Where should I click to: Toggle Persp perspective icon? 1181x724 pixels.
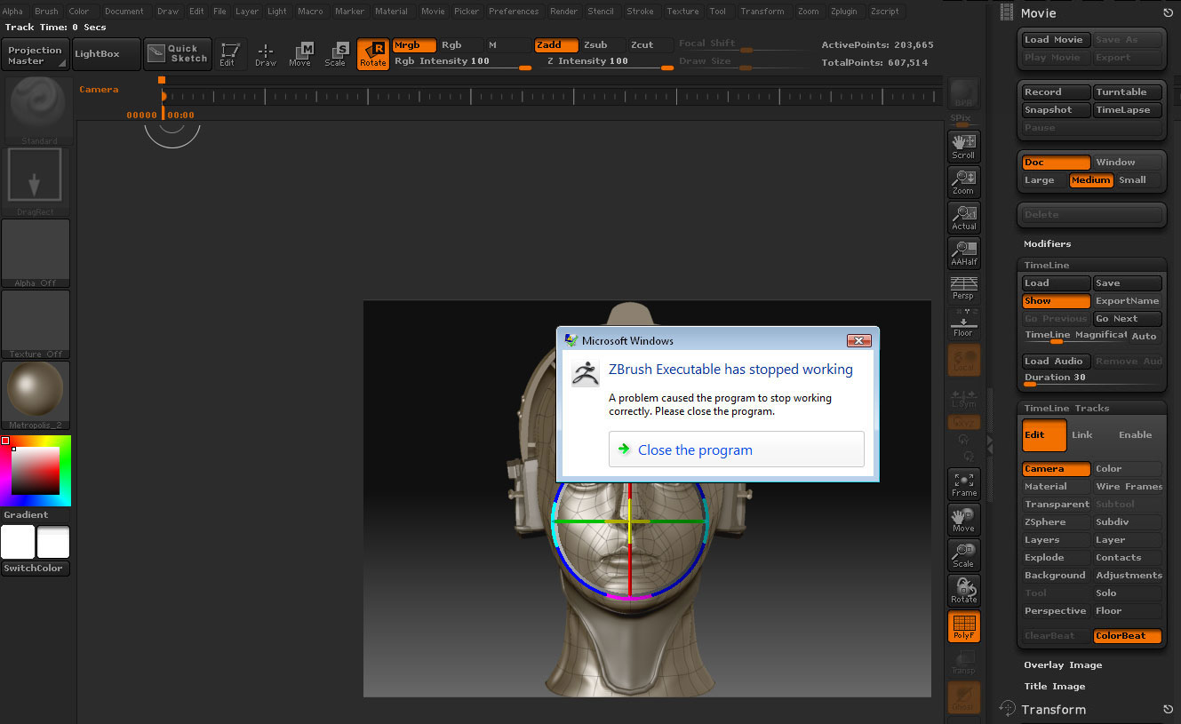(x=964, y=288)
